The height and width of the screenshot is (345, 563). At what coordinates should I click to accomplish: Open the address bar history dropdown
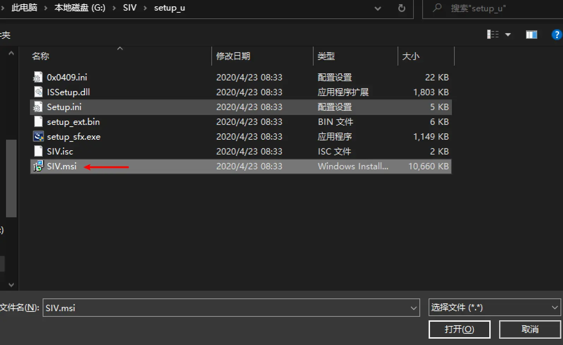coord(378,8)
